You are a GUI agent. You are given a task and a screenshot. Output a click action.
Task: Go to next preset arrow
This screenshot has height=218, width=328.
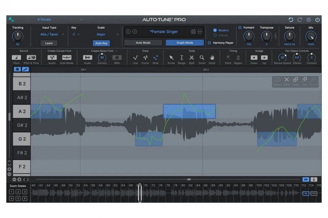pos(135,32)
